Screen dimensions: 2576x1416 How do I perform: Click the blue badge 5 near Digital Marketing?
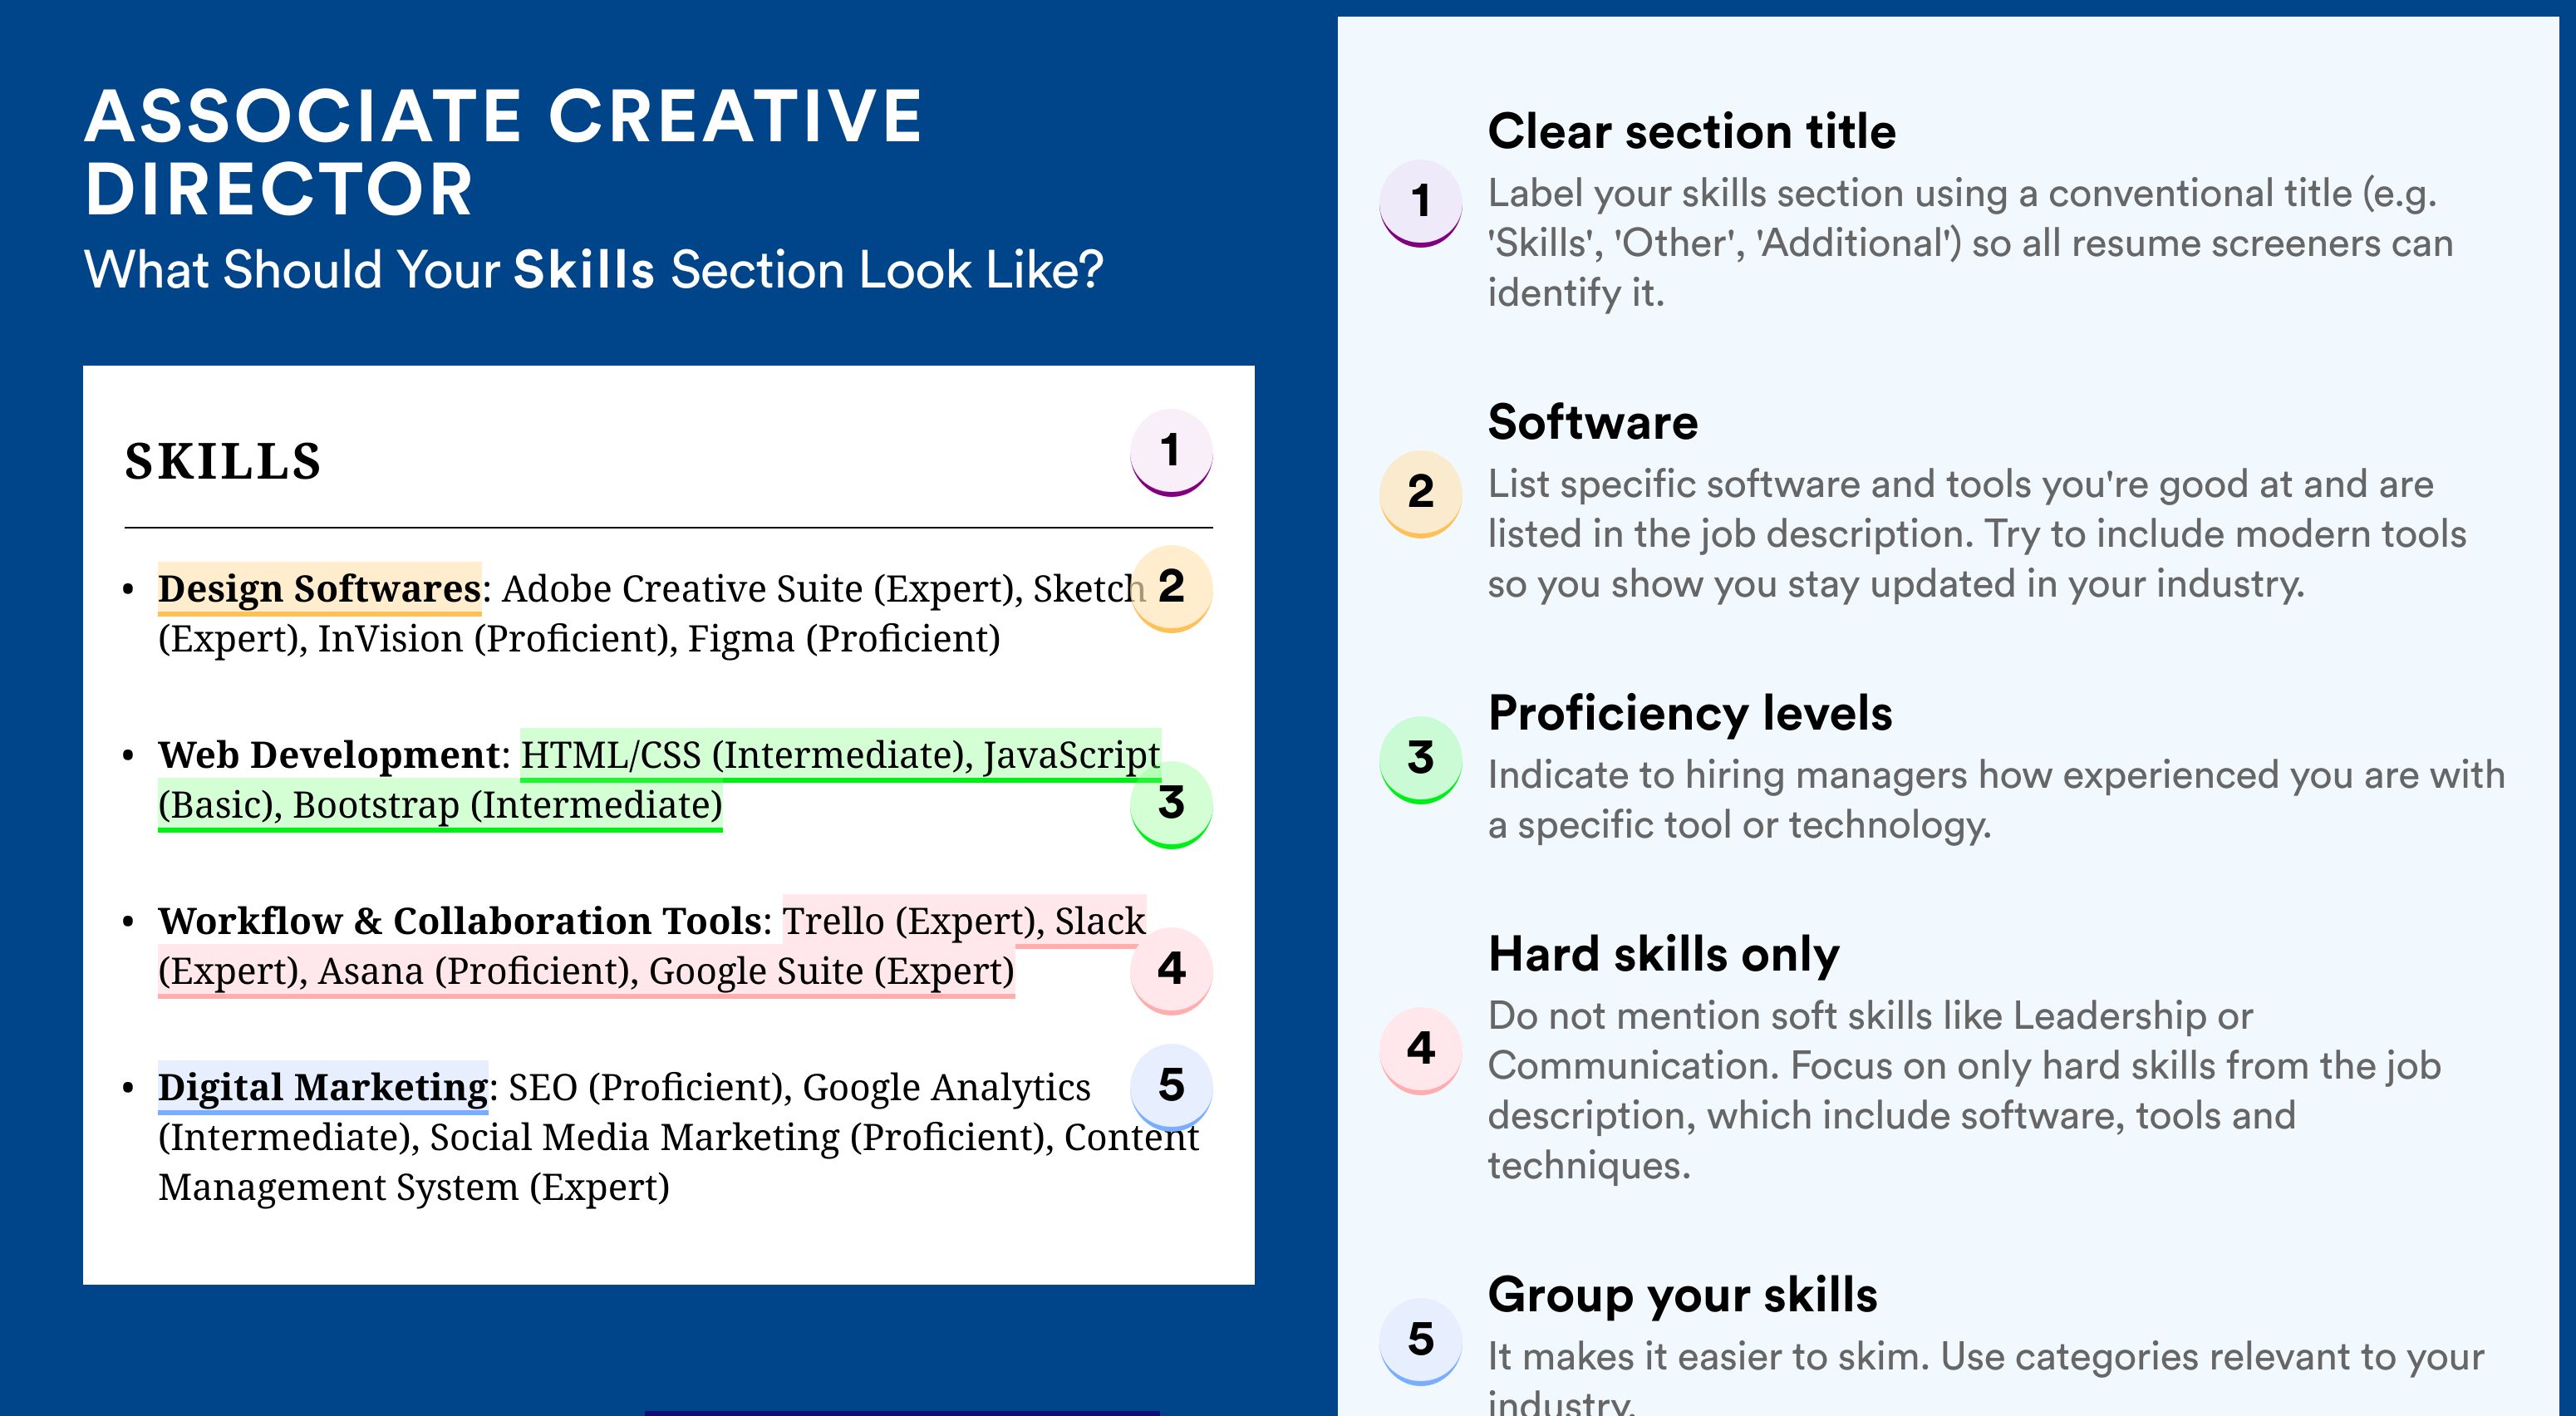(1171, 1087)
